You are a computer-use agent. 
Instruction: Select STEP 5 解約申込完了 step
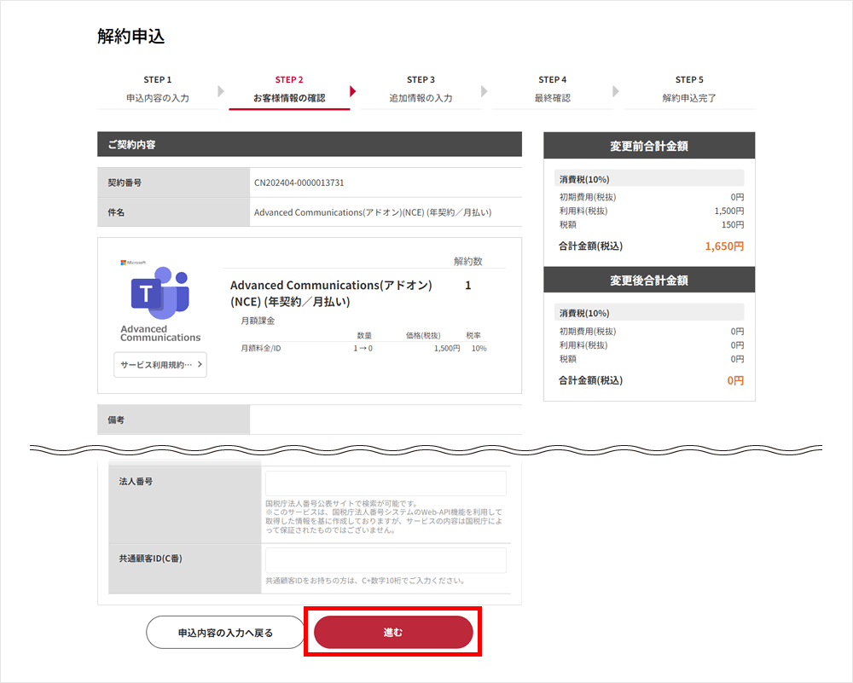click(x=689, y=90)
